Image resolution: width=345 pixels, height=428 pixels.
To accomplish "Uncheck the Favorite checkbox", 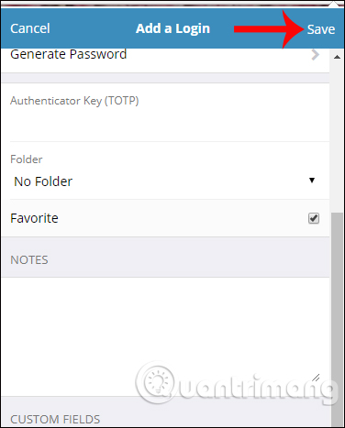I will [x=314, y=218].
